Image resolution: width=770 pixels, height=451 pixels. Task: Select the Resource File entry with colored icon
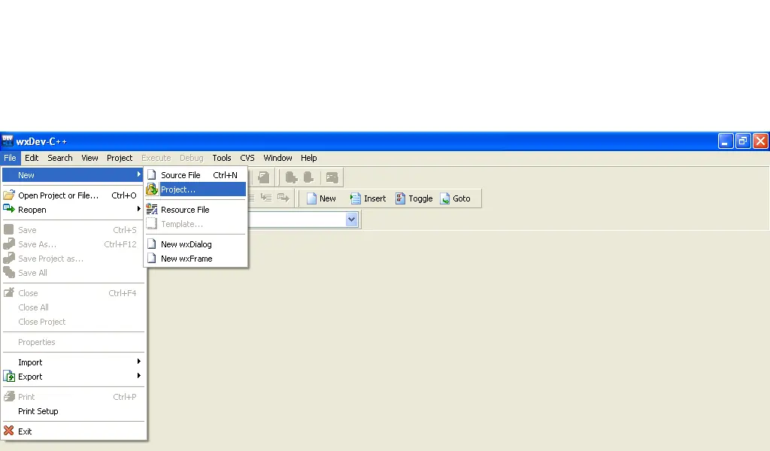[196, 210]
